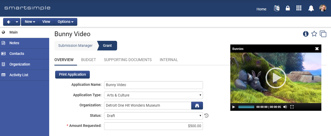Viewport: 331px width, 136px height.
Task: Click the binoculars organization lookup button
Action: (x=197, y=106)
